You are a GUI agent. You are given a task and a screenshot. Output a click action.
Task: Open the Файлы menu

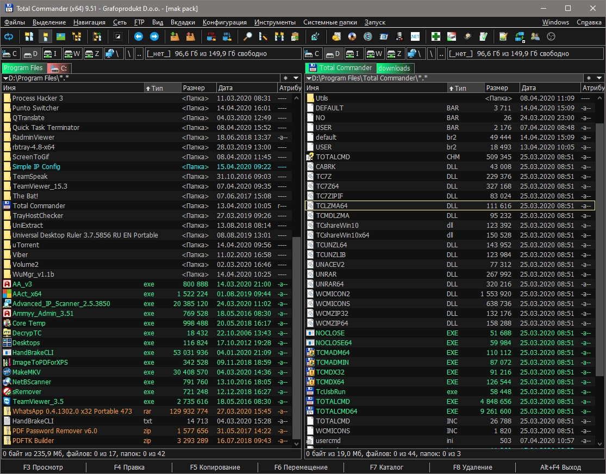click(x=14, y=22)
